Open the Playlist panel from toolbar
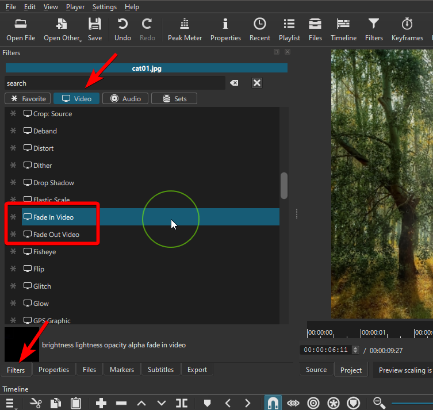The height and width of the screenshot is (410, 433). pos(289,29)
